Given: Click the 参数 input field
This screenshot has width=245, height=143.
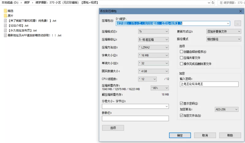Looking at the screenshot, I should [135, 118].
